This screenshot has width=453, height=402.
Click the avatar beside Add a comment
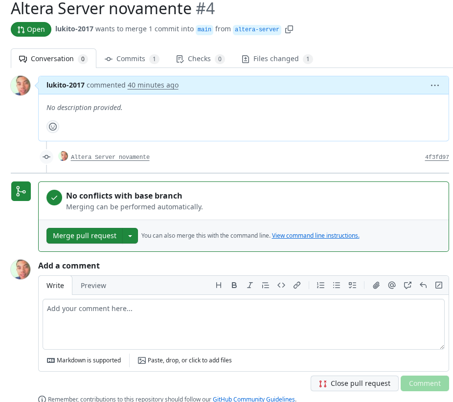[x=21, y=269]
